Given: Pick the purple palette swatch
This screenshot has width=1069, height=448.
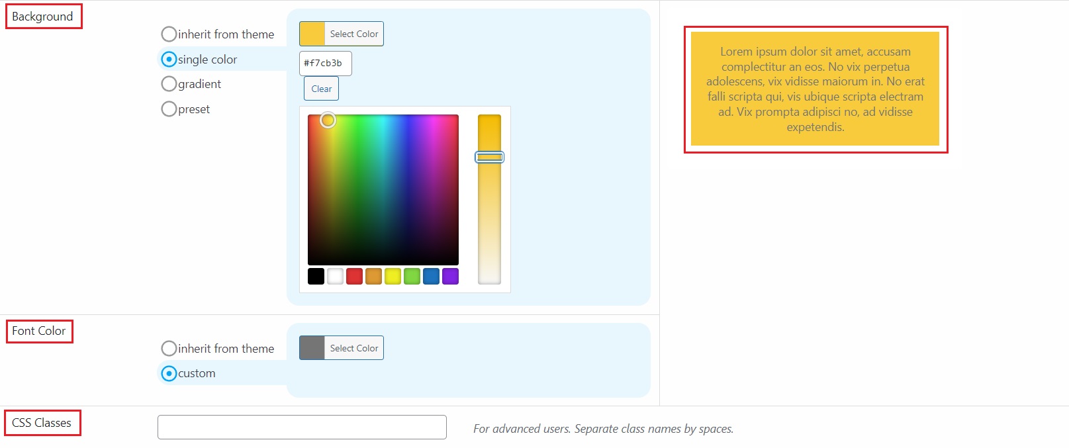Looking at the screenshot, I should click(x=450, y=276).
